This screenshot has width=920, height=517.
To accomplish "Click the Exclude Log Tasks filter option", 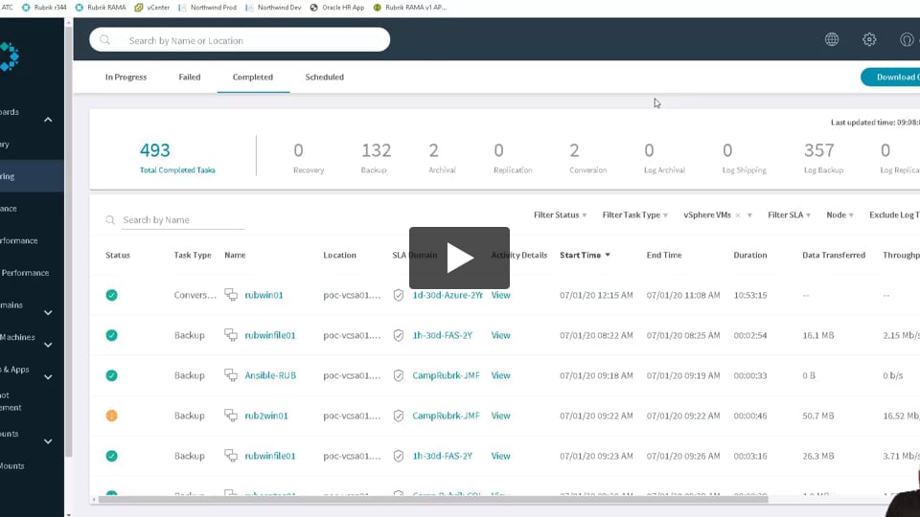I will click(894, 215).
